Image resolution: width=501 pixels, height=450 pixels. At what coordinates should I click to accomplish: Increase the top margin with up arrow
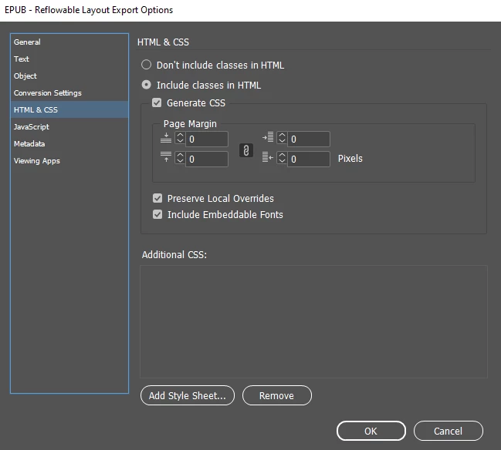tap(180, 136)
